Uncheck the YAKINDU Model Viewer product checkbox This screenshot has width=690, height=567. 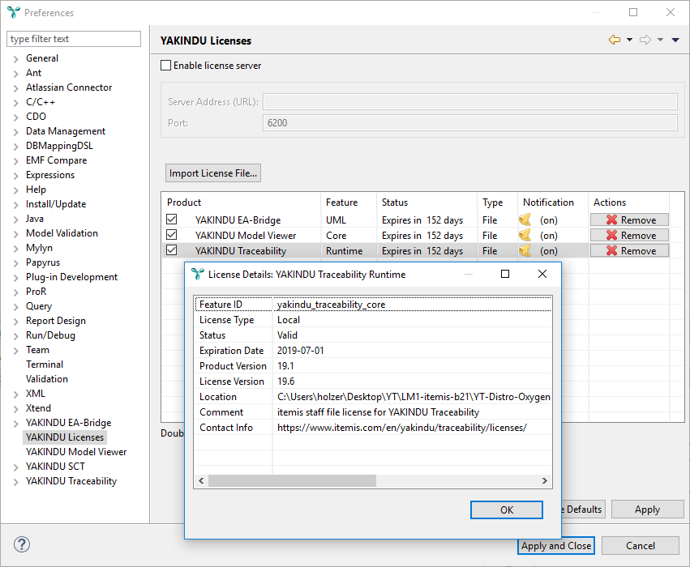coord(172,236)
